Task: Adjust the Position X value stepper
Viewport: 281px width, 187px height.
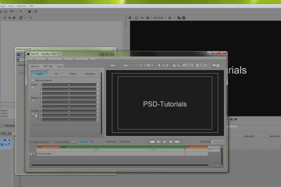Action: (x=97, y=85)
